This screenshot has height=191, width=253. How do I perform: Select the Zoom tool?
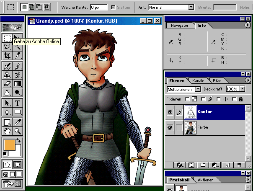pos(18,131)
